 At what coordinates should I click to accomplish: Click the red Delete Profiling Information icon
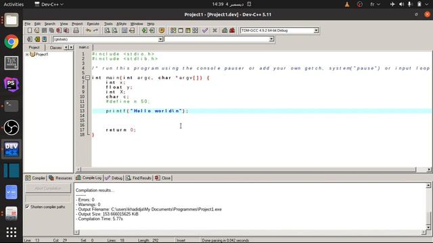tap(232, 30)
